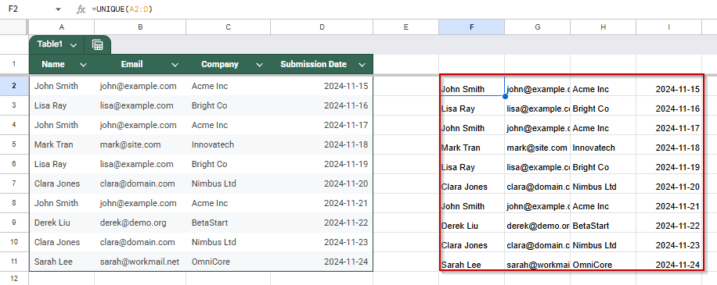The width and height of the screenshot is (717, 285).
Task: Open the Name Box cell reference dropdown
Action: pos(58,9)
